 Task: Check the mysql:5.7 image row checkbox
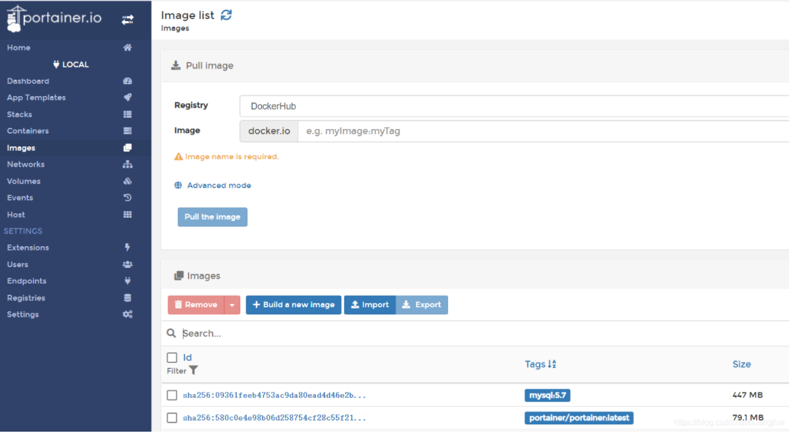click(x=172, y=395)
